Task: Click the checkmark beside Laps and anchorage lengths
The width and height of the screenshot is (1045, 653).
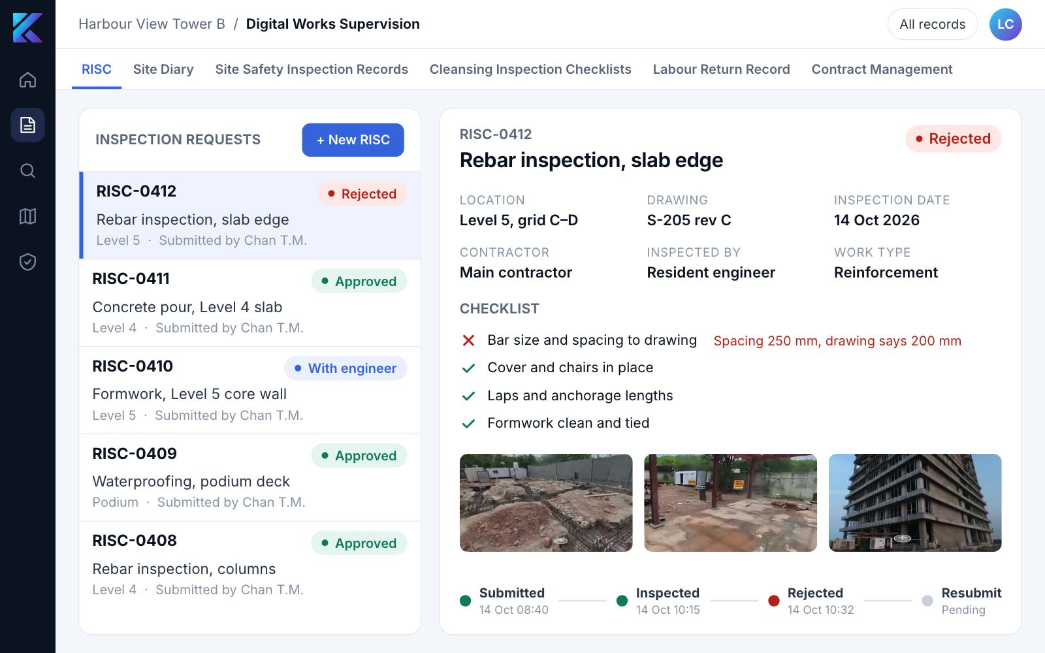Action: pos(468,396)
